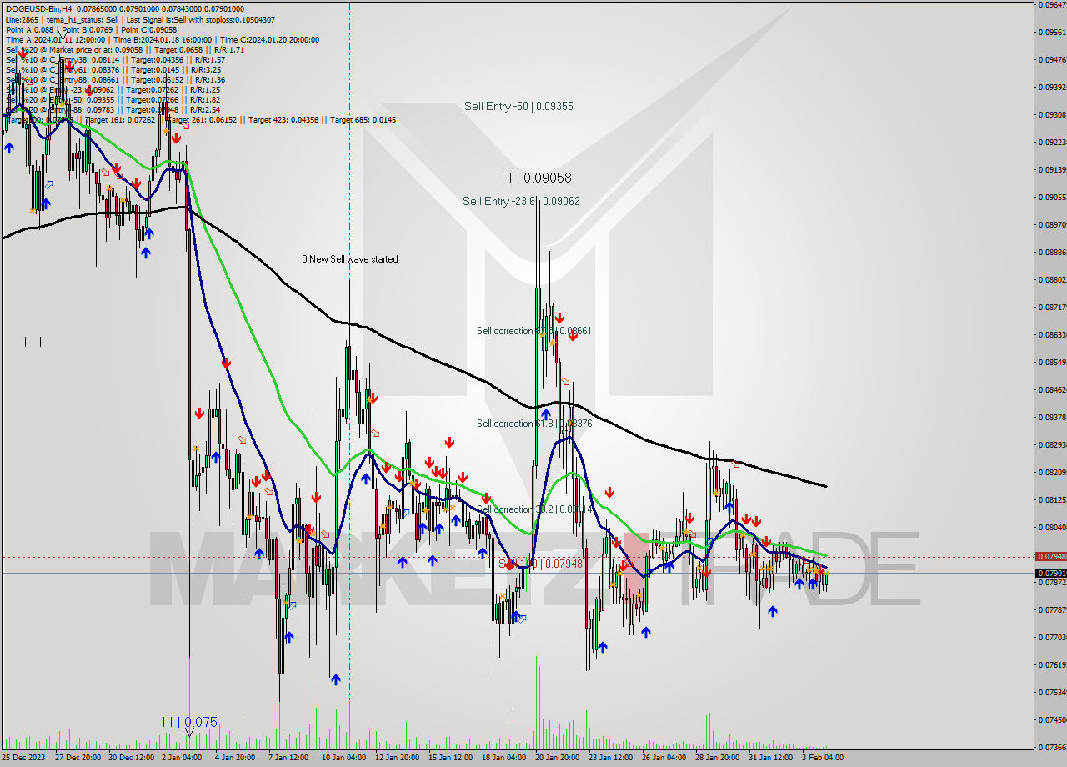The image size is (1067, 767).
Task: Click the 'Entry -23: 0.09062' row
Action: pos(113,89)
